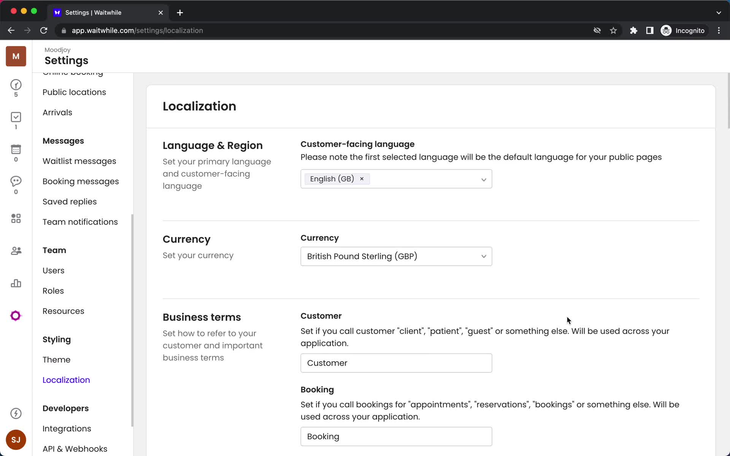This screenshot has width=730, height=456.
Task: Remove English (GB) language tag with X
Action: pos(362,179)
